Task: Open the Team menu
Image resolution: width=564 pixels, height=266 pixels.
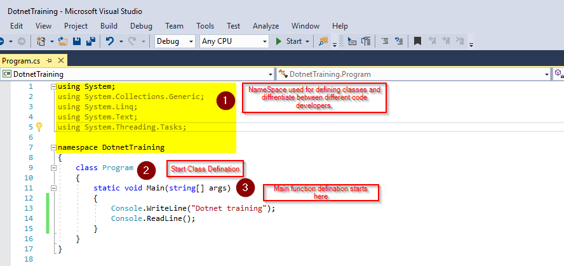Action: coord(174,26)
